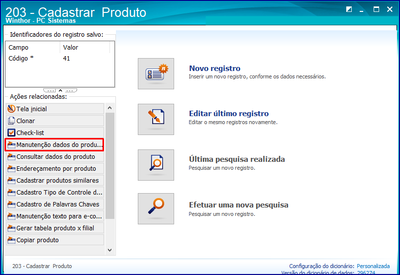Viewport: 400px width, 275px height.
Task: Click the Cadastro de Palavras Chaves icon
Action: (11, 204)
